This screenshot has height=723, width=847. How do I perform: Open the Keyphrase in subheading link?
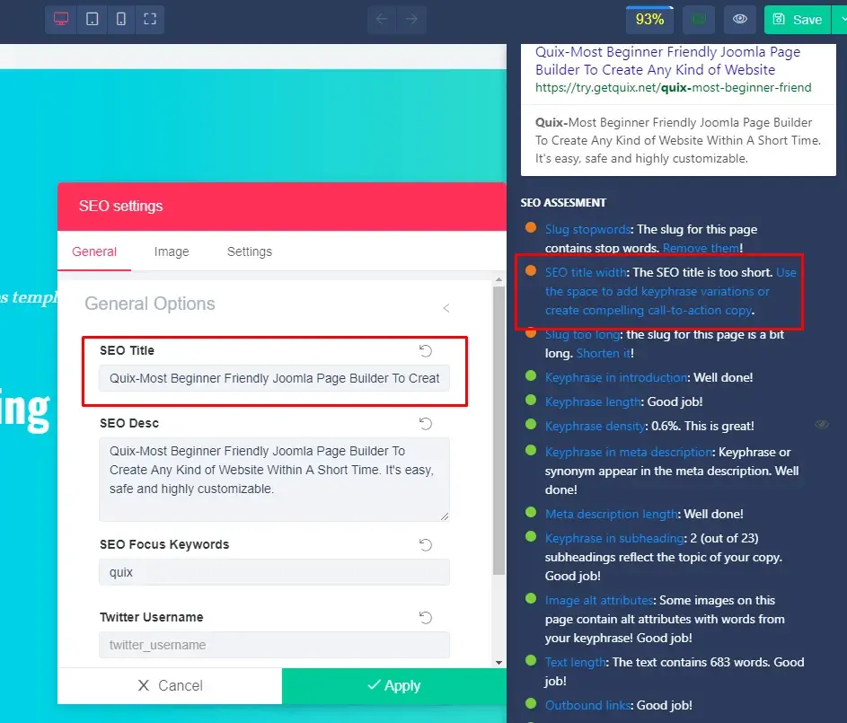pos(614,539)
